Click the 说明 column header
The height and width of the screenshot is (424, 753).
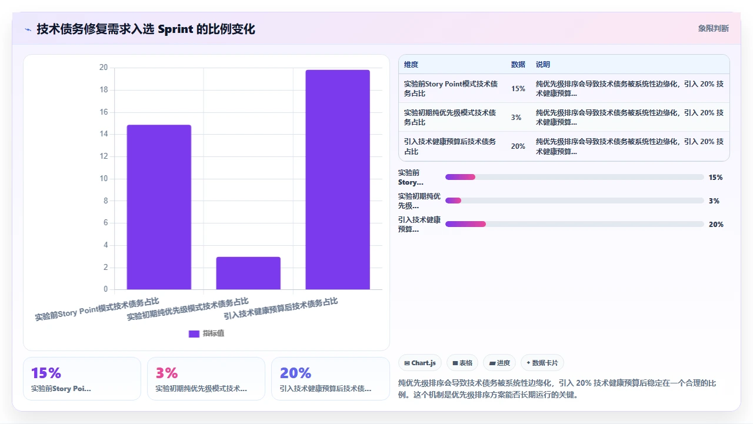[543, 65]
